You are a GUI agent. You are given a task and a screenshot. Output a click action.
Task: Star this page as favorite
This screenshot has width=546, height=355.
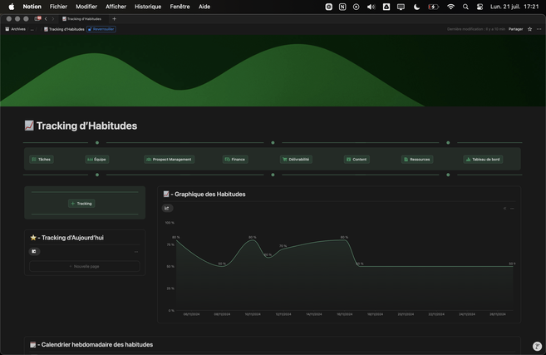pos(529,29)
